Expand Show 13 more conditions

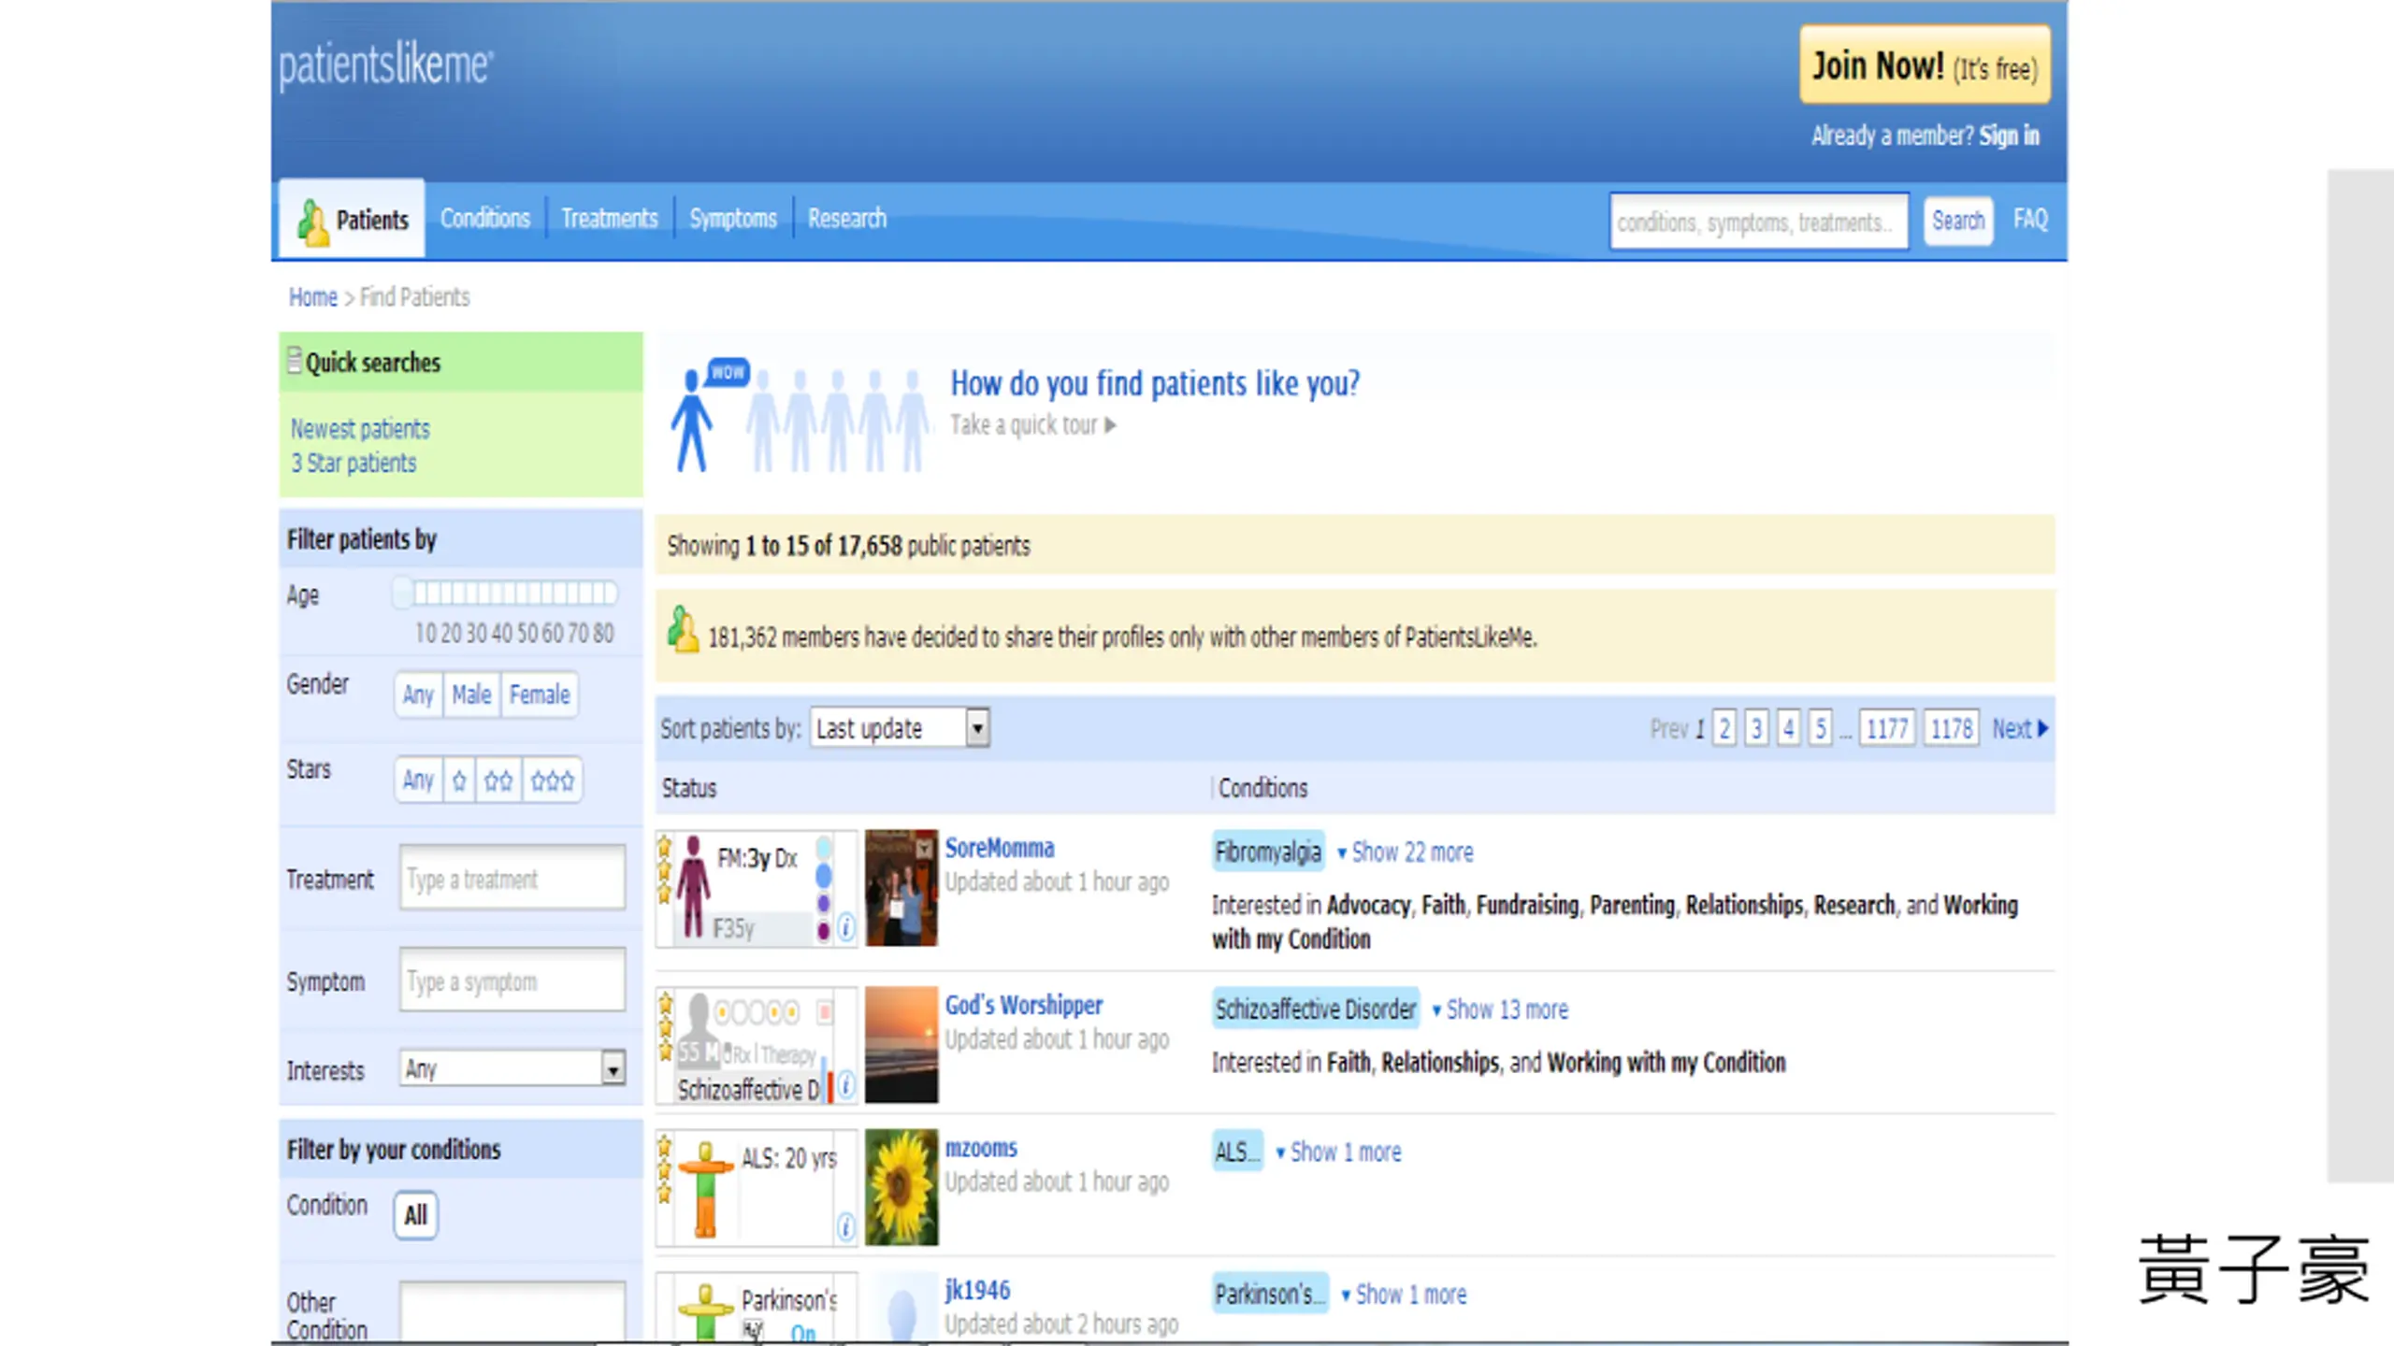[1500, 1009]
